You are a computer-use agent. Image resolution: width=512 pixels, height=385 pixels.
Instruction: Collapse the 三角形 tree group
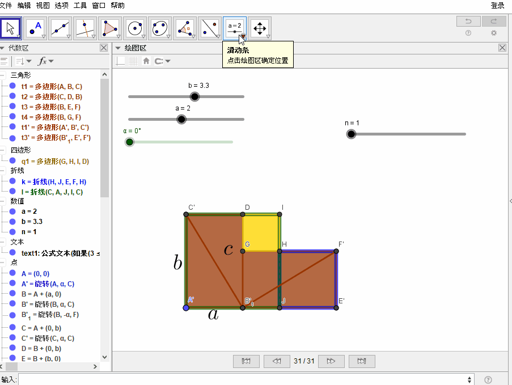pyautogui.click(x=3, y=75)
